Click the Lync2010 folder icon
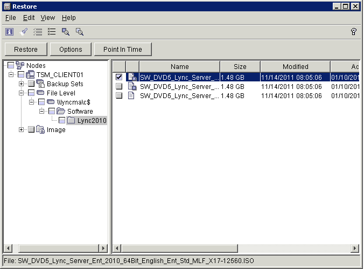The width and height of the screenshot is (364, 269). [x=71, y=120]
